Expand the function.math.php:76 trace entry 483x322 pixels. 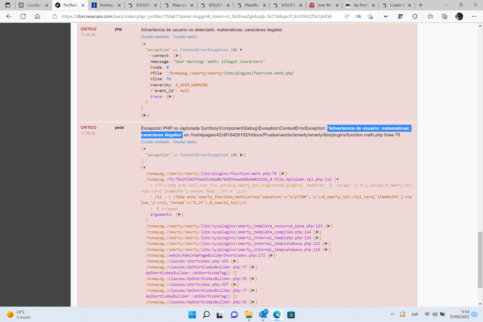click(x=283, y=174)
